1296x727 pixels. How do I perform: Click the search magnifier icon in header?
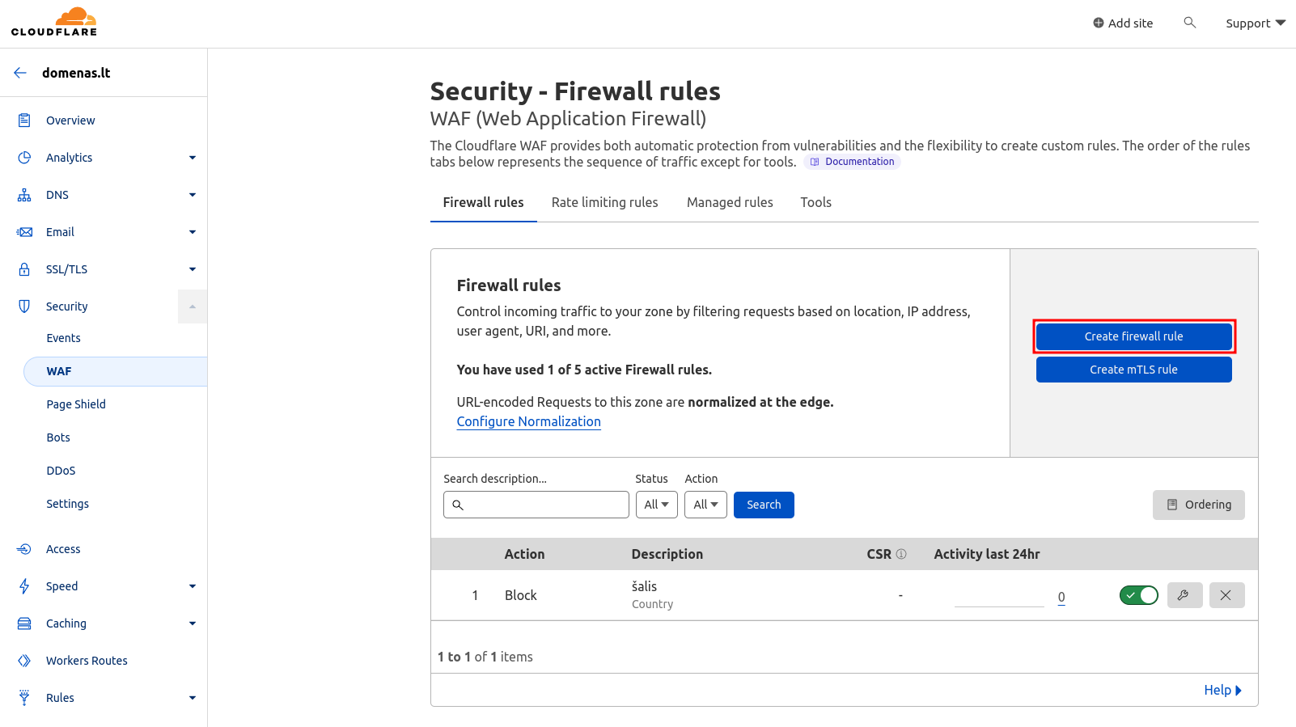coord(1189,23)
